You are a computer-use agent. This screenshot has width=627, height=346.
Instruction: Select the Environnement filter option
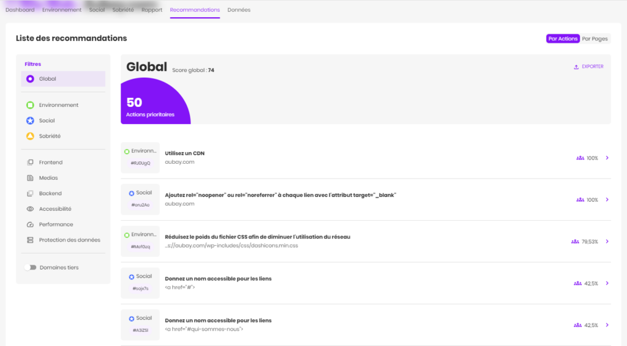[x=58, y=105]
